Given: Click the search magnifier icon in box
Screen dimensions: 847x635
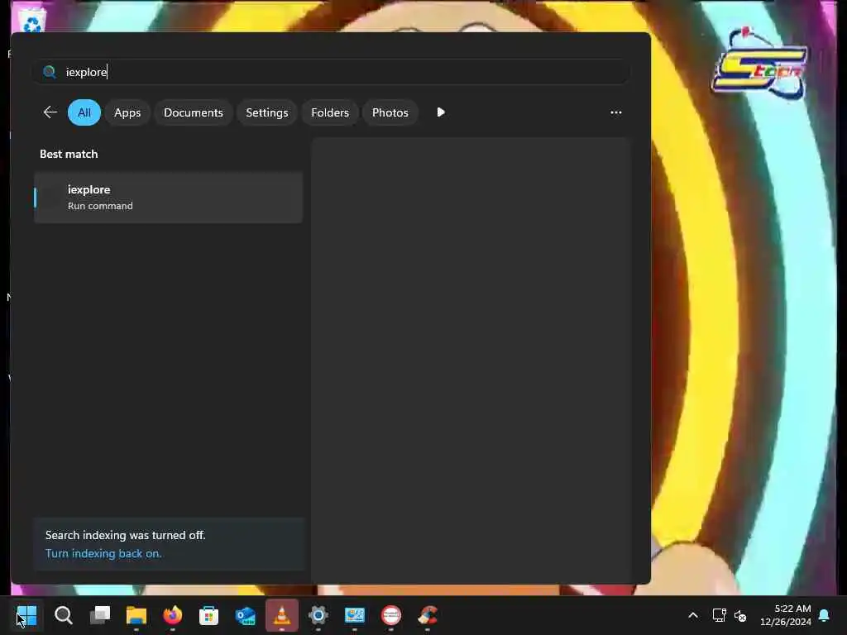Looking at the screenshot, I should click(x=50, y=72).
